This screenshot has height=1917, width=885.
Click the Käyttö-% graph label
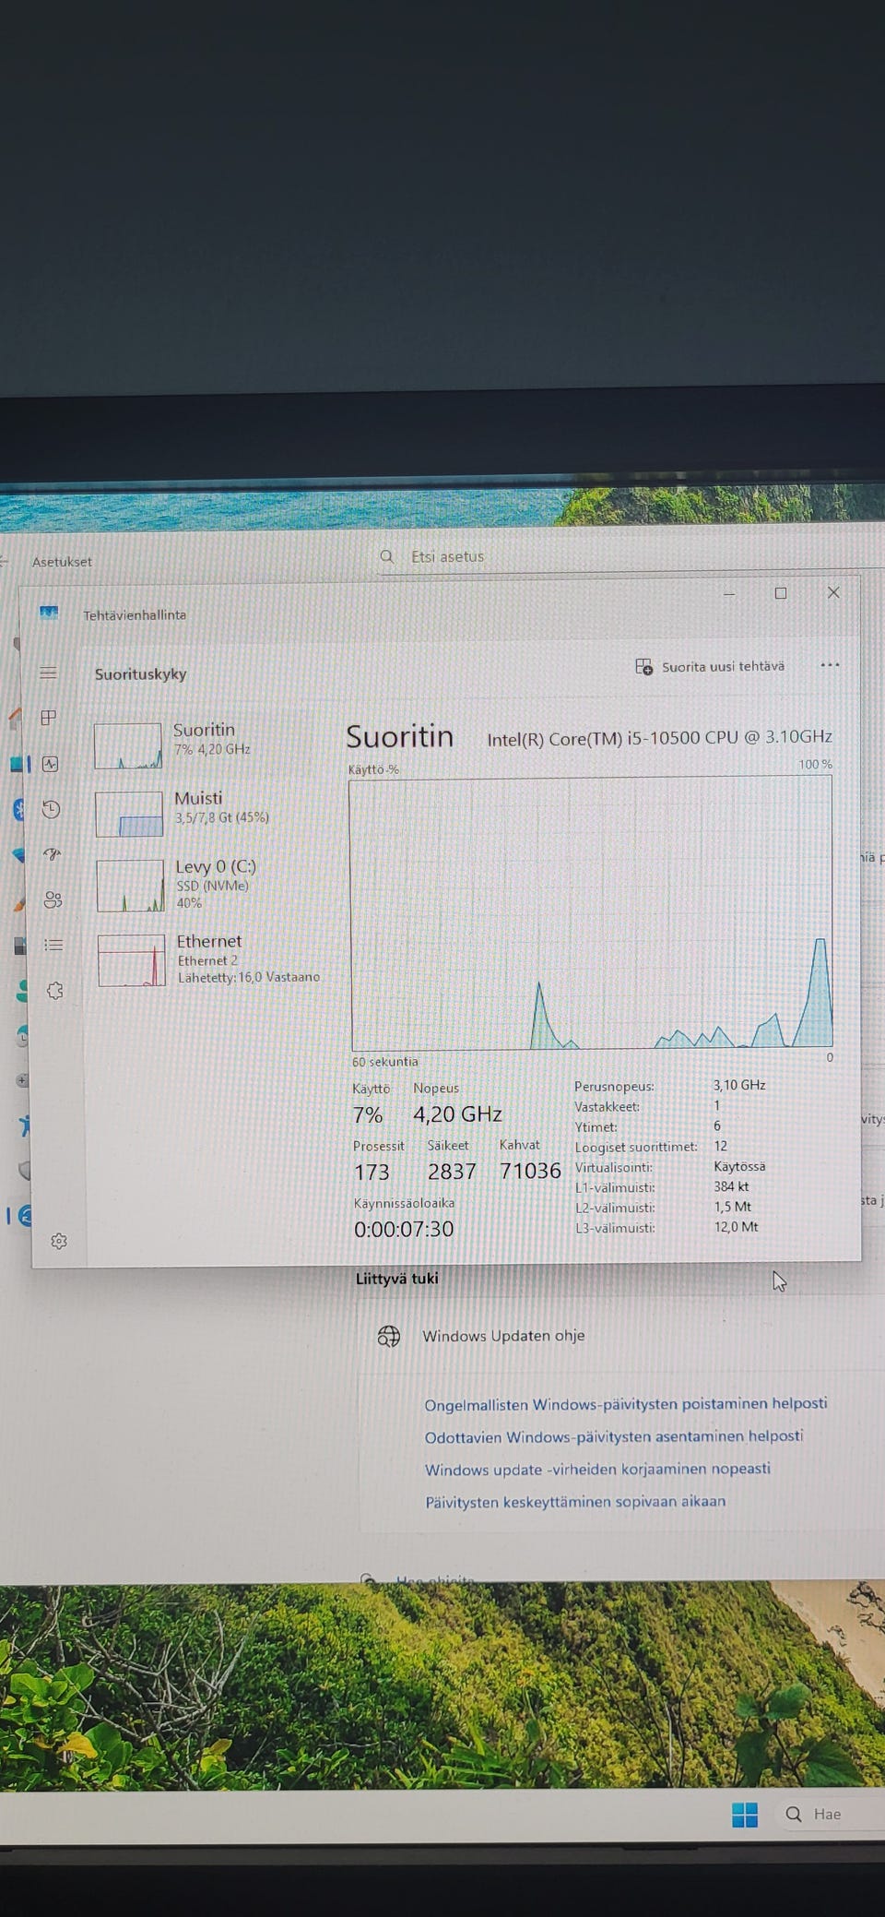(373, 769)
